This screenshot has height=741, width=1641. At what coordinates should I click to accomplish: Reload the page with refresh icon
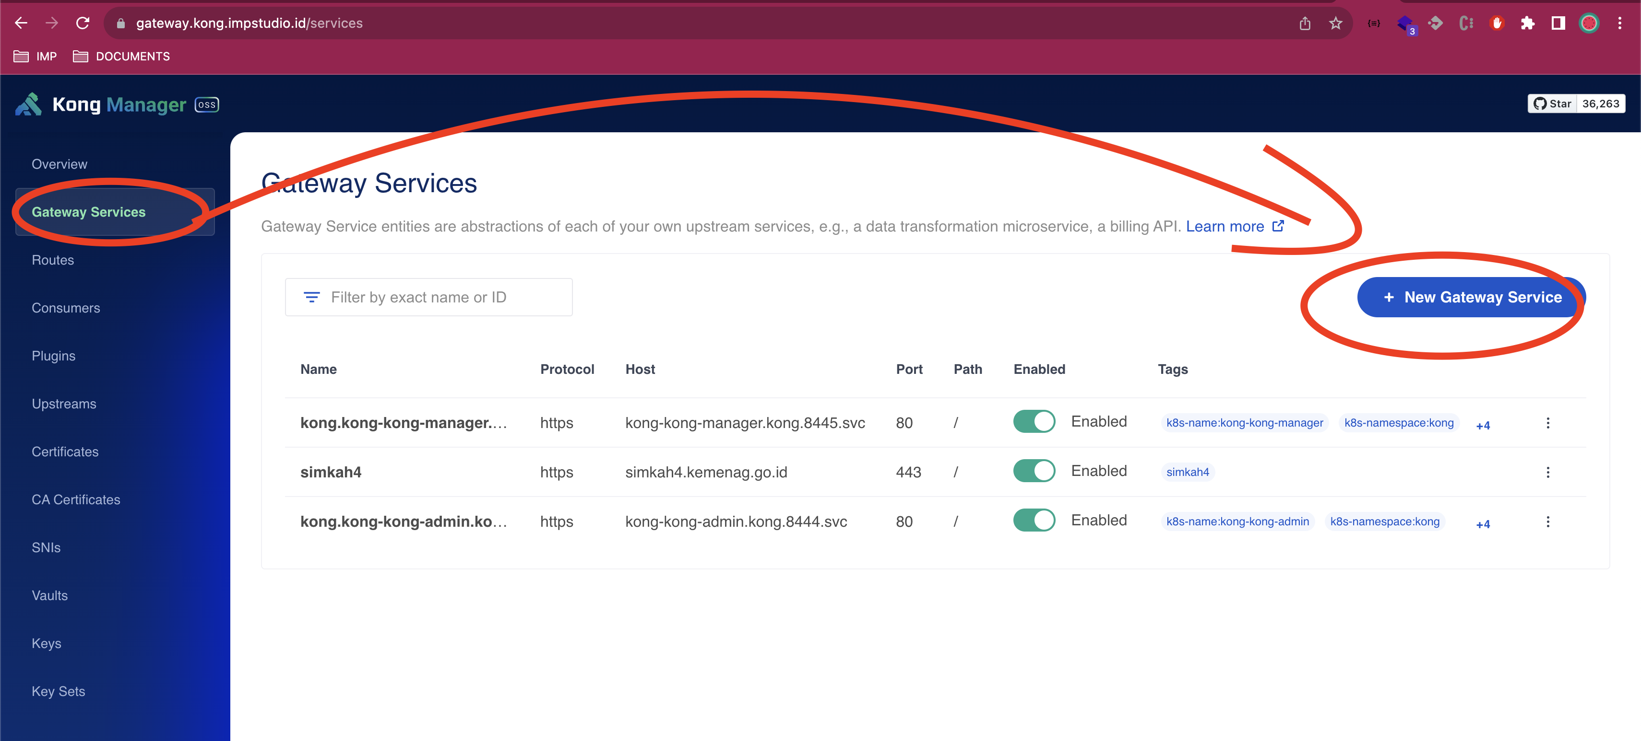pyautogui.click(x=83, y=23)
